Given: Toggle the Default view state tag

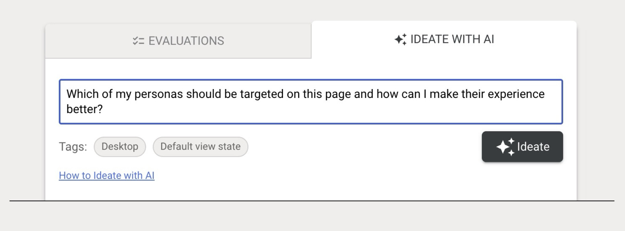Looking at the screenshot, I should [201, 147].
